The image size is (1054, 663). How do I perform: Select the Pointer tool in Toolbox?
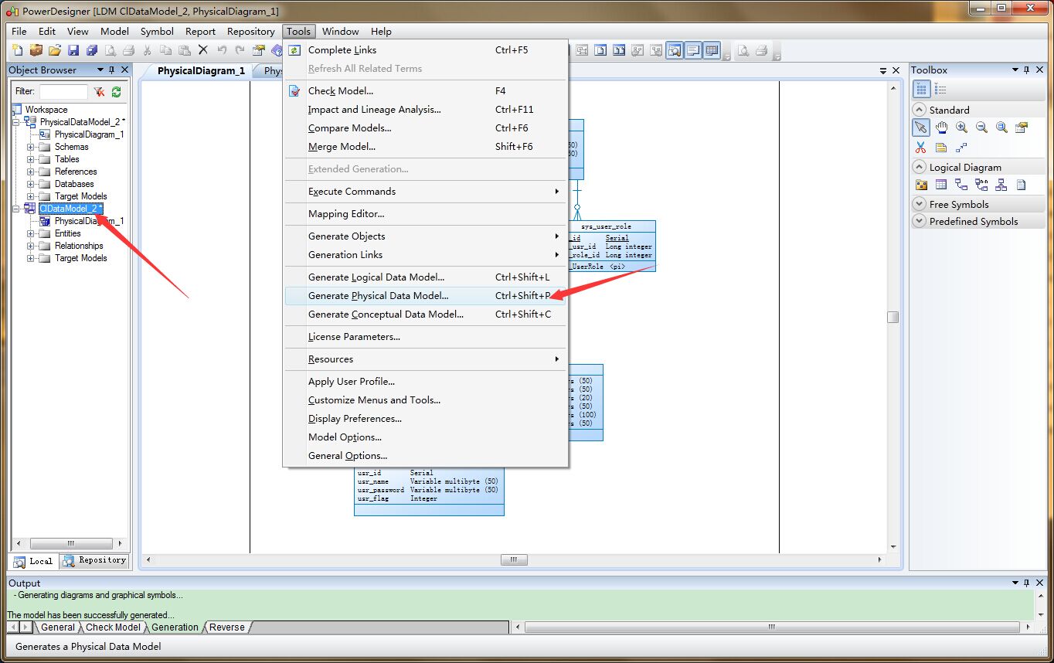[920, 127]
